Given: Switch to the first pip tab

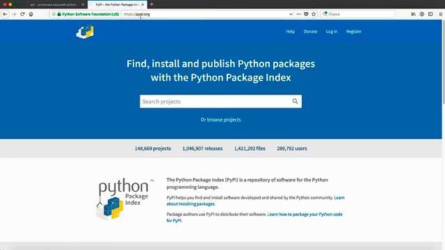Looking at the screenshot, I should 54,5.
